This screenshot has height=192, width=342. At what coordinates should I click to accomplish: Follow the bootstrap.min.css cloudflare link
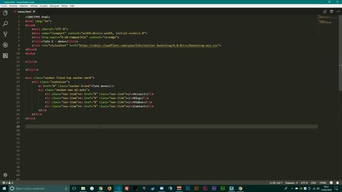[149, 45]
